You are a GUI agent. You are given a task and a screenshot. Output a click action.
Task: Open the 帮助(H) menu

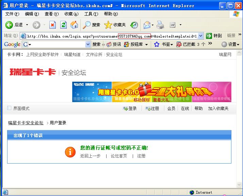click(111, 14)
